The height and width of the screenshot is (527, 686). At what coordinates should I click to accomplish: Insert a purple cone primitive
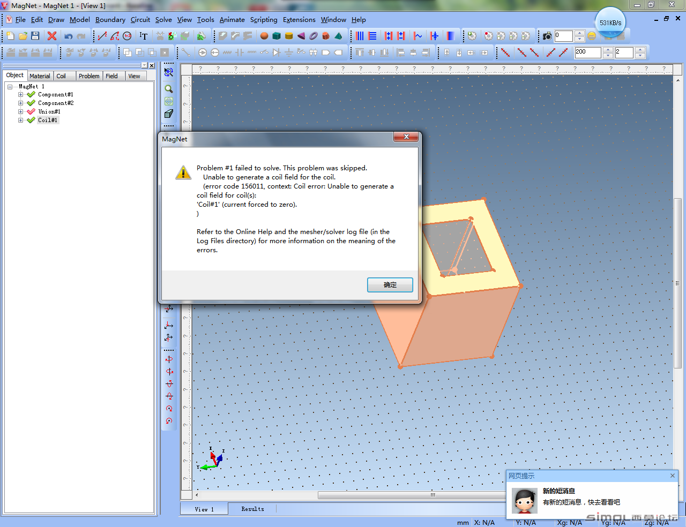301,36
